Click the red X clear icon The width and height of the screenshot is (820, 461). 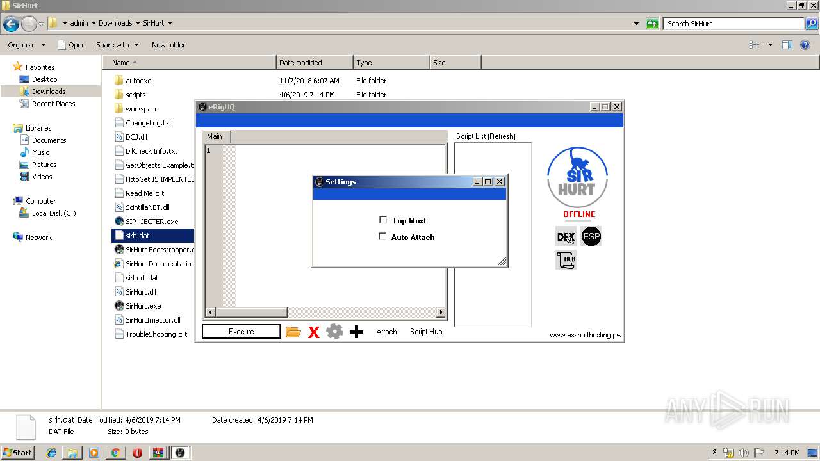[314, 332]
